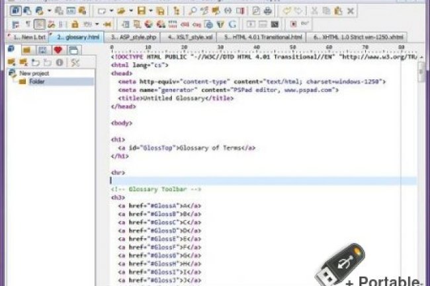Open the folder tab in the side panel
This screenshot has height=286, width=430.
(27, 50)
